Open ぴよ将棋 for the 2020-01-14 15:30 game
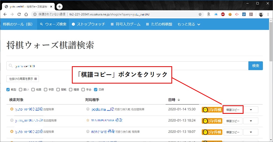Screen dimensions: 273x142 [x=212, y=110]
